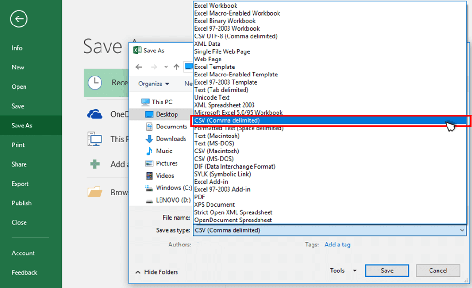The width and height of the screenshot is (472, 288).
Task: Open Downloads folder in navigation tree
Action: [x=171, y=139]
